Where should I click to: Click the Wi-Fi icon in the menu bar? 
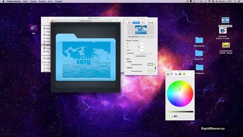tap(209, 1)
